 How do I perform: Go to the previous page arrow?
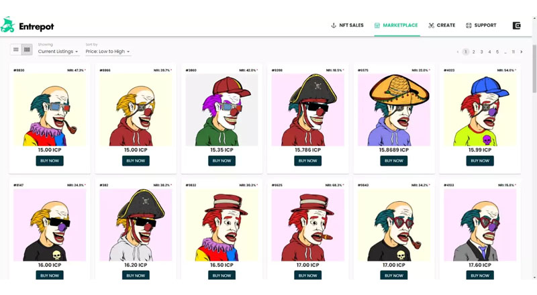458,52
